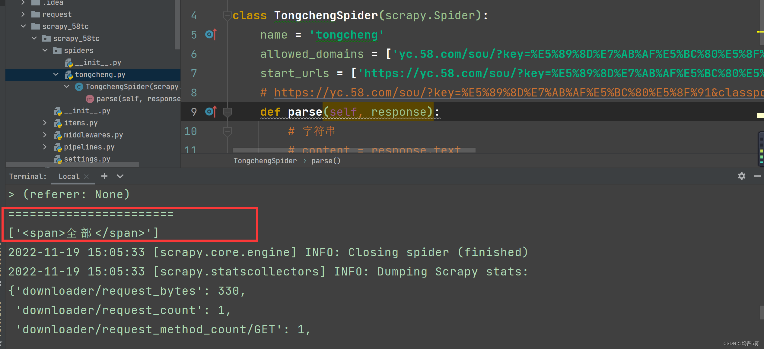
Task: Hide the terminal panel with minimize icon
Action: (x=757, y=176)
